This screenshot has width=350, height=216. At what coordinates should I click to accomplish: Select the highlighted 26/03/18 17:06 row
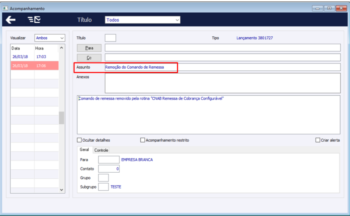tap(35, 66)
